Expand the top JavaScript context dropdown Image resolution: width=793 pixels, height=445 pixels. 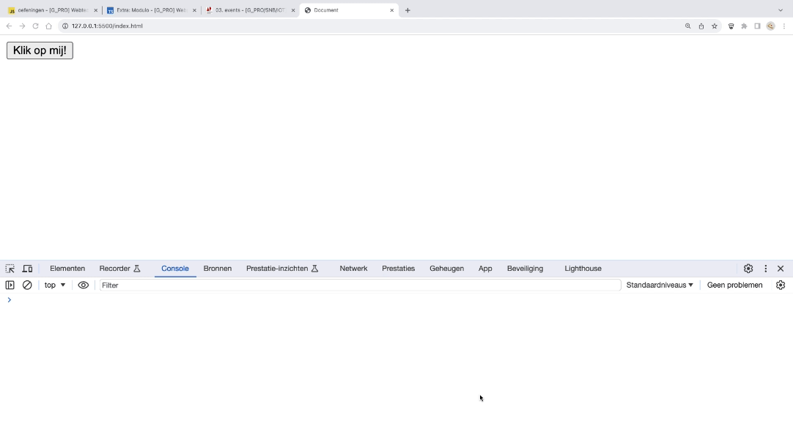[x=55, y=285]
